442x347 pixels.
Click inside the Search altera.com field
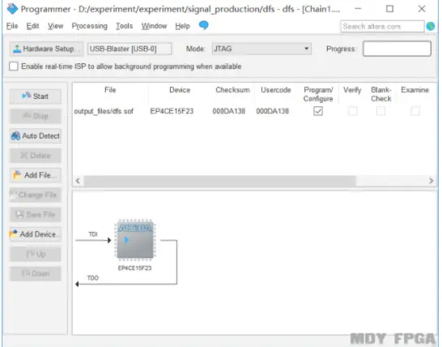pyautogui.click(x=383, y=27)
